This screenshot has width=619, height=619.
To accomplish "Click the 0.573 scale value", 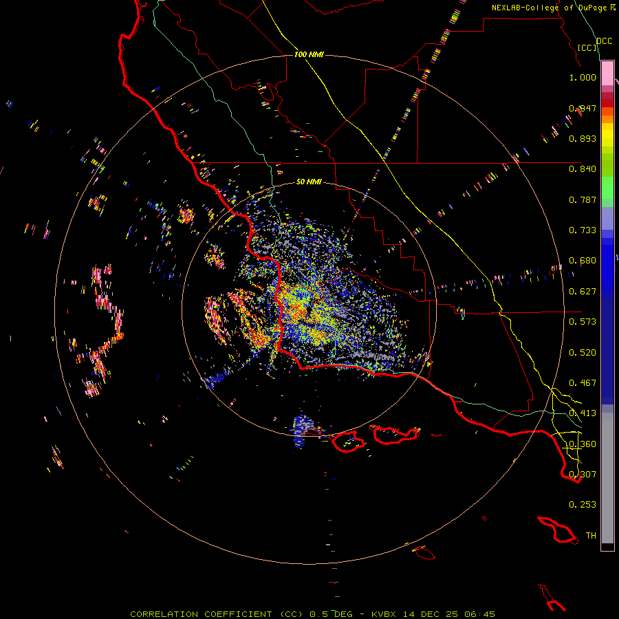I will pyautogui.click(x=583, y=322).
